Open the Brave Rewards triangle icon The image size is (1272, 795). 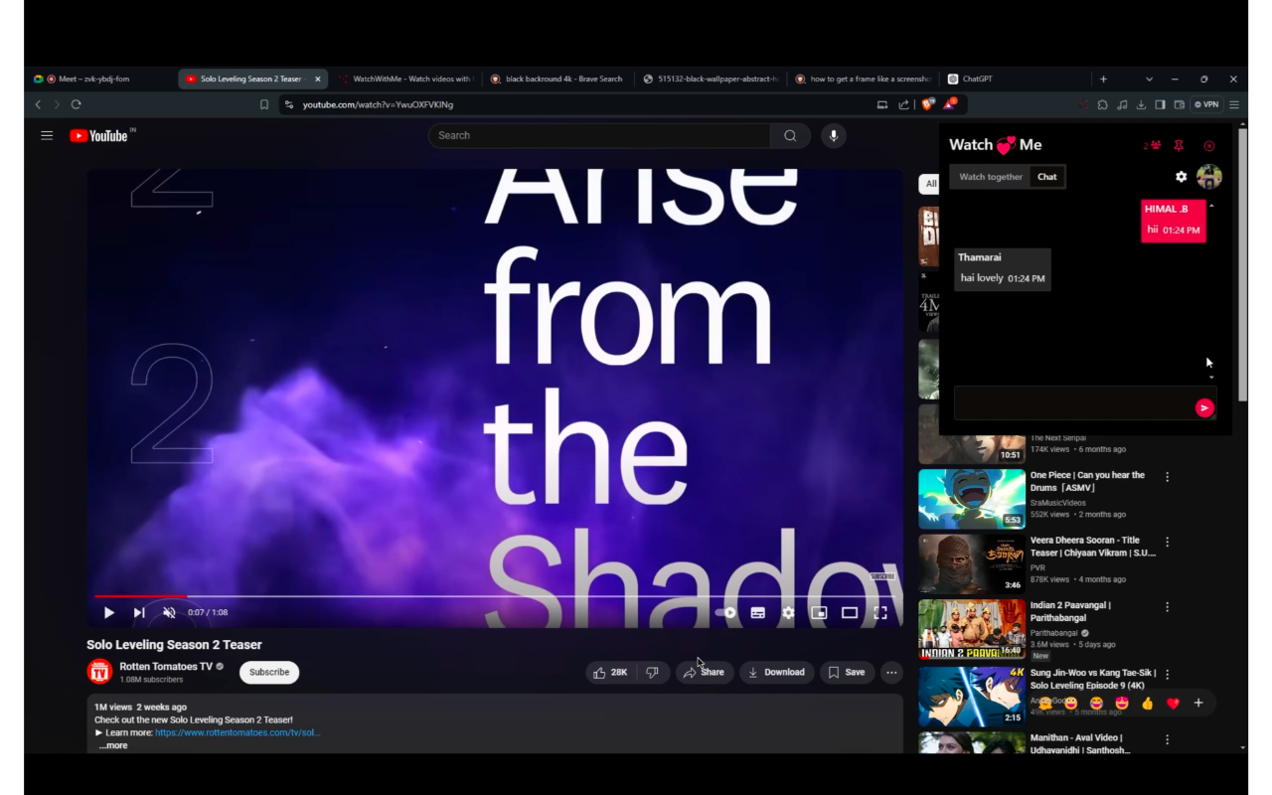click(x=950, y=103)
